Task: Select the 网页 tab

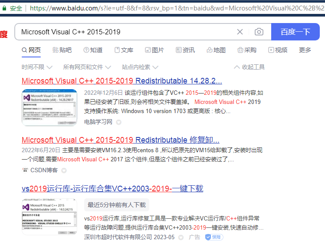Action: coord(31,50)
